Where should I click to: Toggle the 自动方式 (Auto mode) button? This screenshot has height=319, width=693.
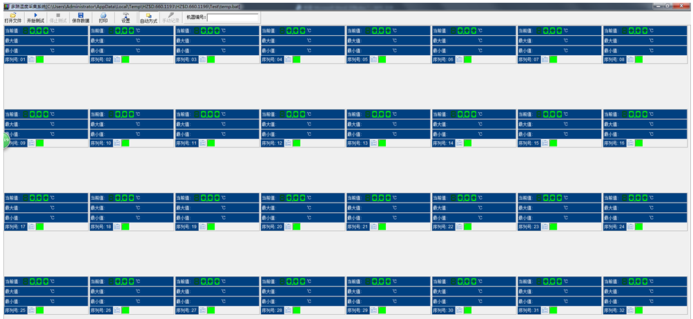148,17
